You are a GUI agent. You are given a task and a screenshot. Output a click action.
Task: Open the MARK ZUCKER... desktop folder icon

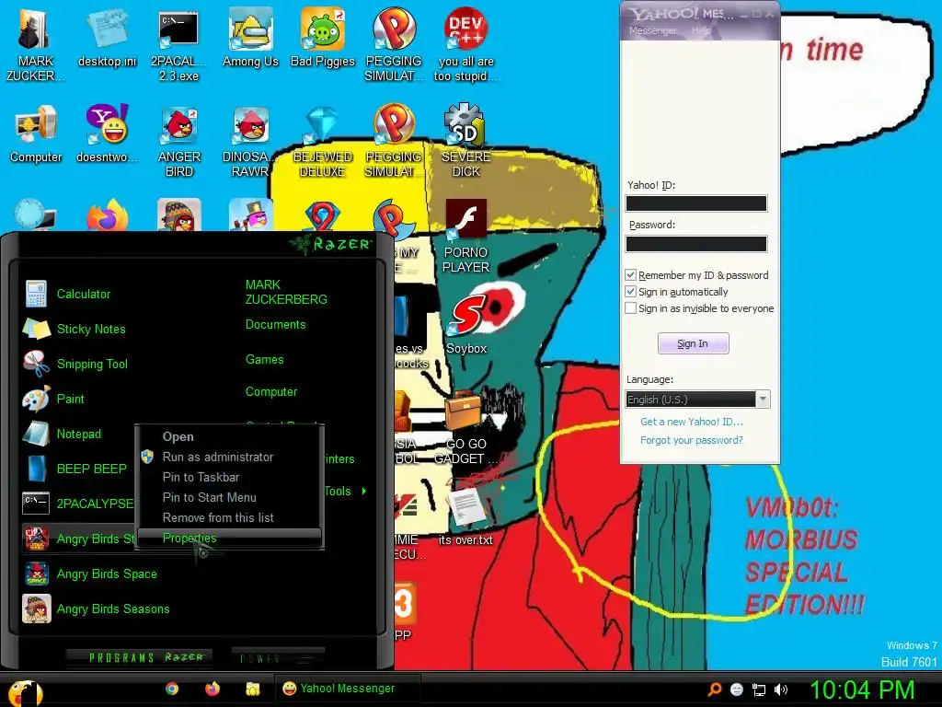pos(35,45)
